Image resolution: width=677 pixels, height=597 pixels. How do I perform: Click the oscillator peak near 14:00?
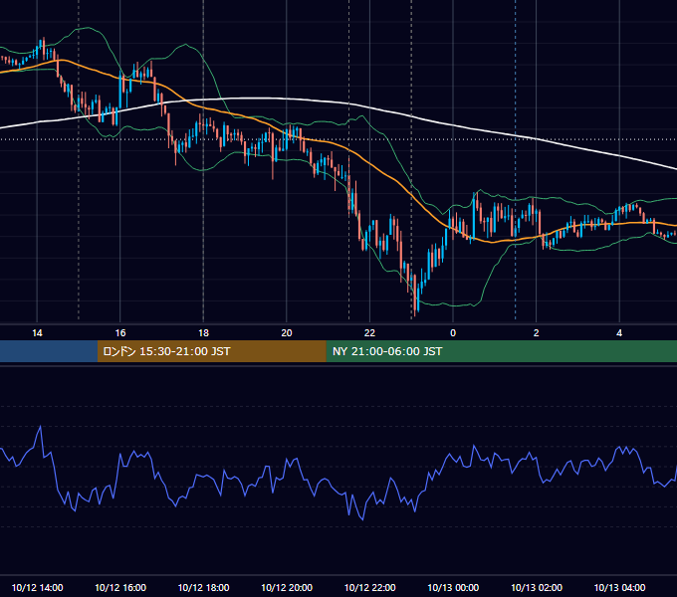(40, 427)
